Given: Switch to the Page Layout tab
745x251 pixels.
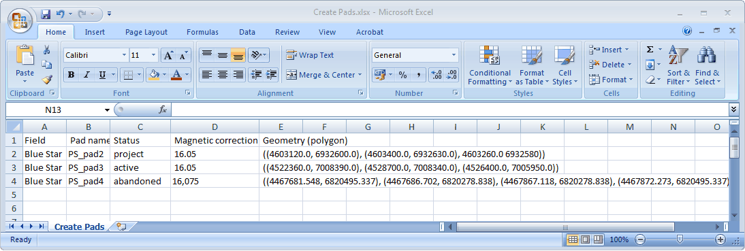Looking at the screenshot, I should 146,32.
